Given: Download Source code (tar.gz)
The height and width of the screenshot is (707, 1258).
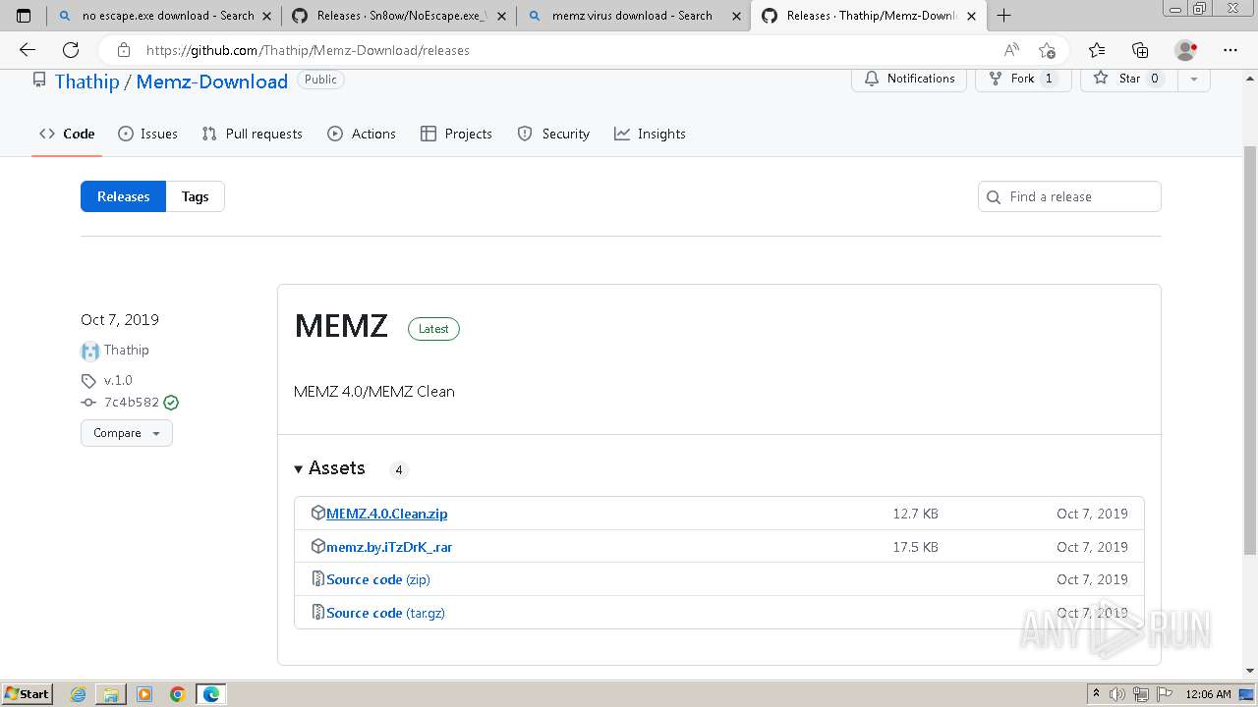Looking at the screenshot, I should point(385,613).
